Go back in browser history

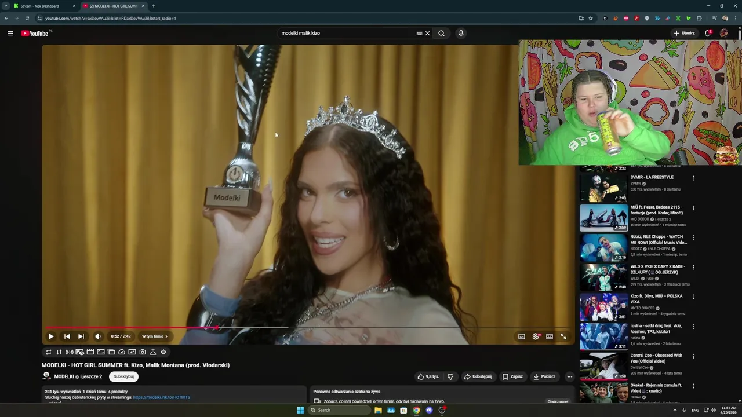pos(6,18)
